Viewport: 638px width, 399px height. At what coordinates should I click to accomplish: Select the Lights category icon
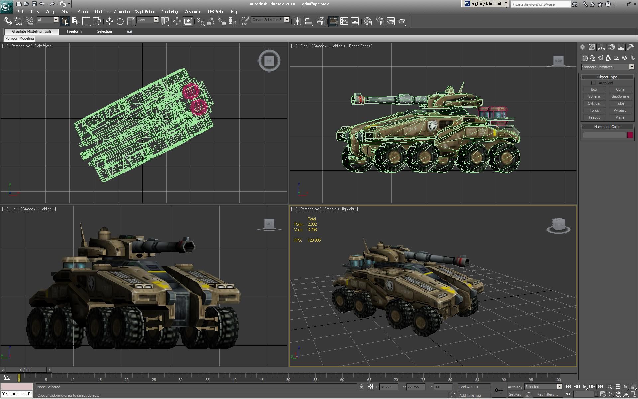(x=601, y=58)
